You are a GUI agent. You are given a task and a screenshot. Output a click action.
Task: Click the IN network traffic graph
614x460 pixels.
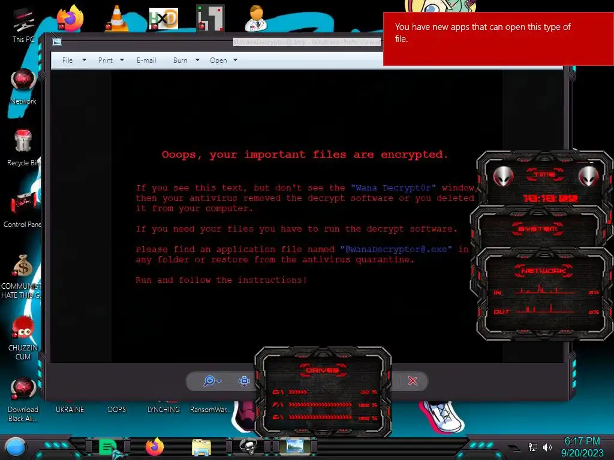pyautogui.click(x=545, y=290)
